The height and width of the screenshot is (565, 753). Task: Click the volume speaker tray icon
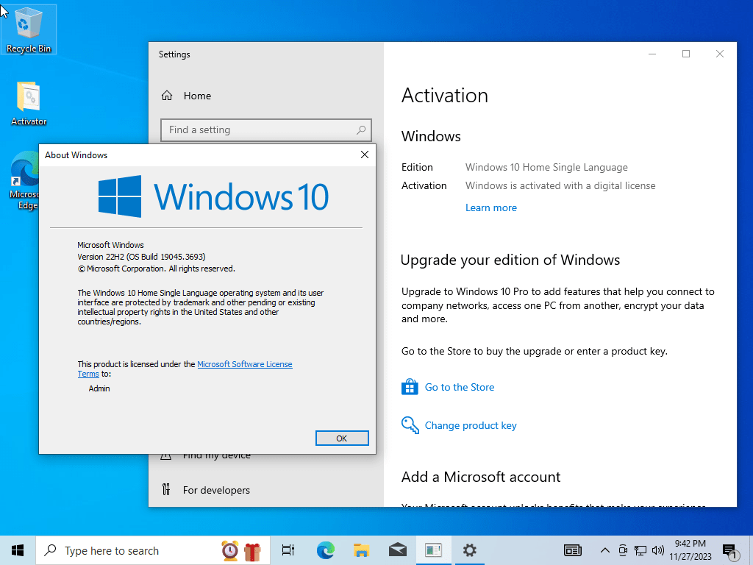coord(658,550)
